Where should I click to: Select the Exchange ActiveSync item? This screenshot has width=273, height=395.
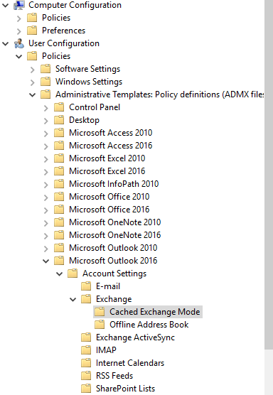point(135,337)
